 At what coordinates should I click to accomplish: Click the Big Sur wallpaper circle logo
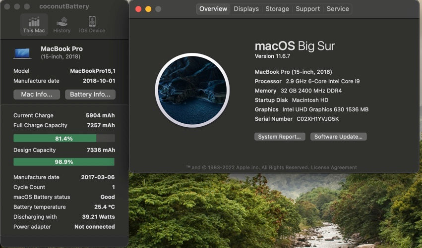pyautogui.click(x=192, y=90)
